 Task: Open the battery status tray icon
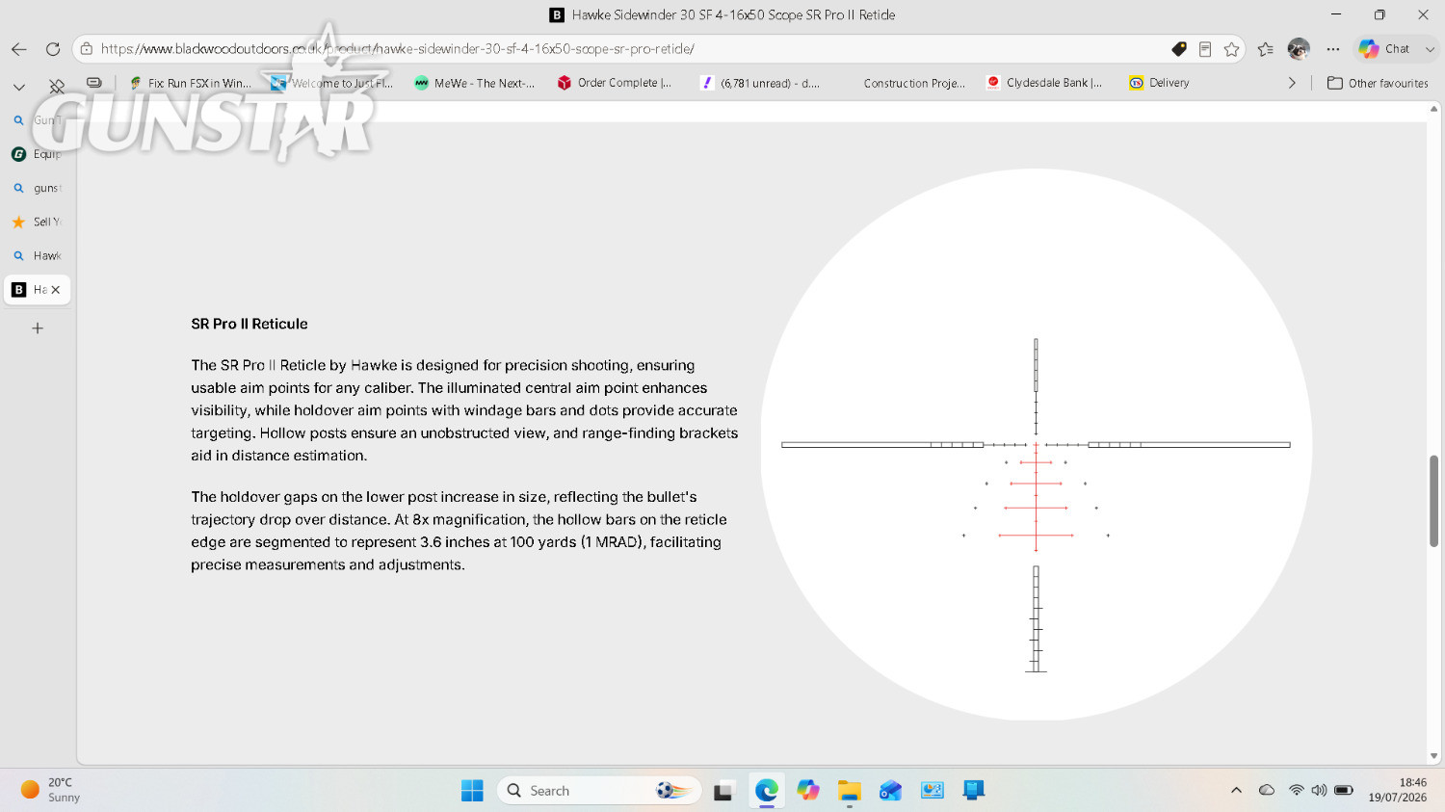point(1344,791)
